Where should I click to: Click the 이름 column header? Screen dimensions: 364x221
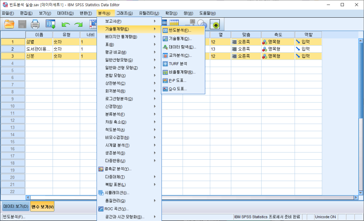(x=39, y=35)
